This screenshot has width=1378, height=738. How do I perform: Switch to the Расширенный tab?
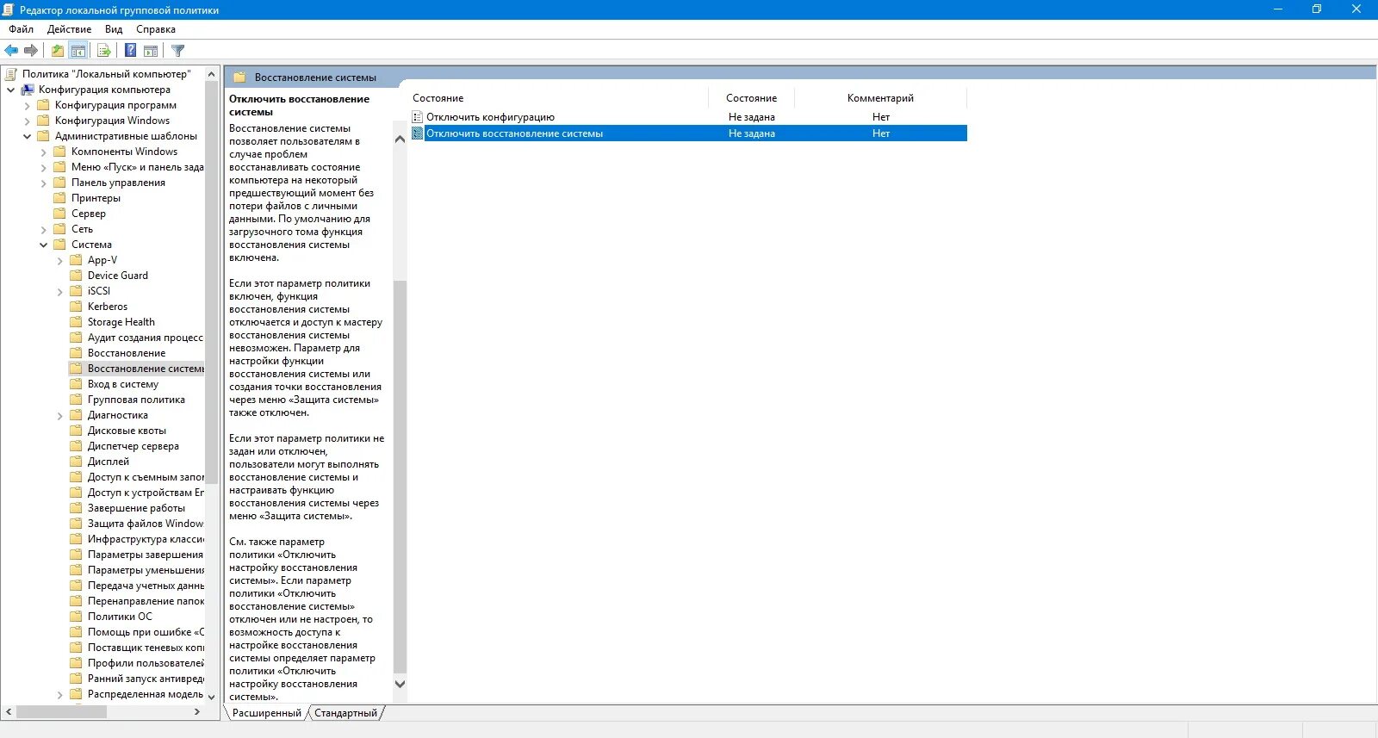[266, 713]
